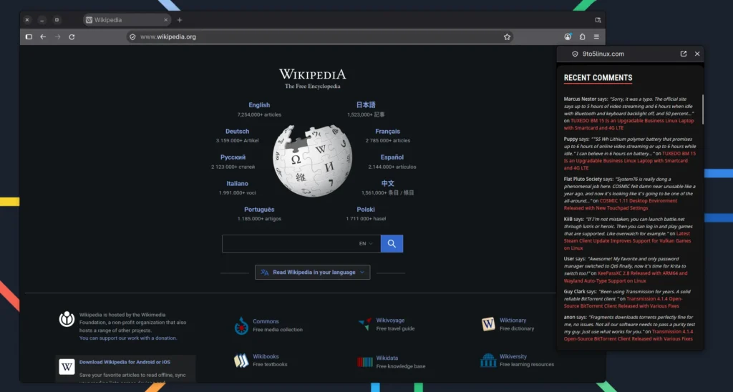This screenshot has height=392, width=733.
Task: Open the English Wikipedia link
Action: [259, 105]
